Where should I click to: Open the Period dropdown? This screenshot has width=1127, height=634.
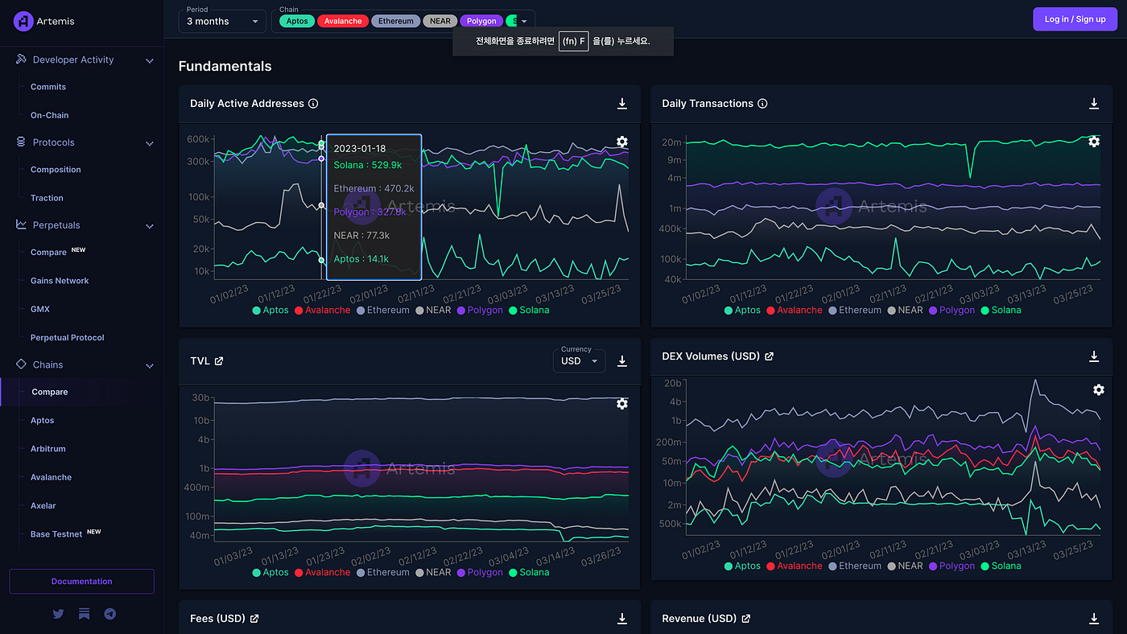(222, 21)
